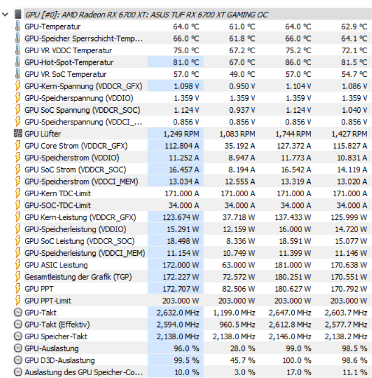
Task: Select GPU-Kern-Spannung (VDDCR_GFX) label
Action: (83, 86)
